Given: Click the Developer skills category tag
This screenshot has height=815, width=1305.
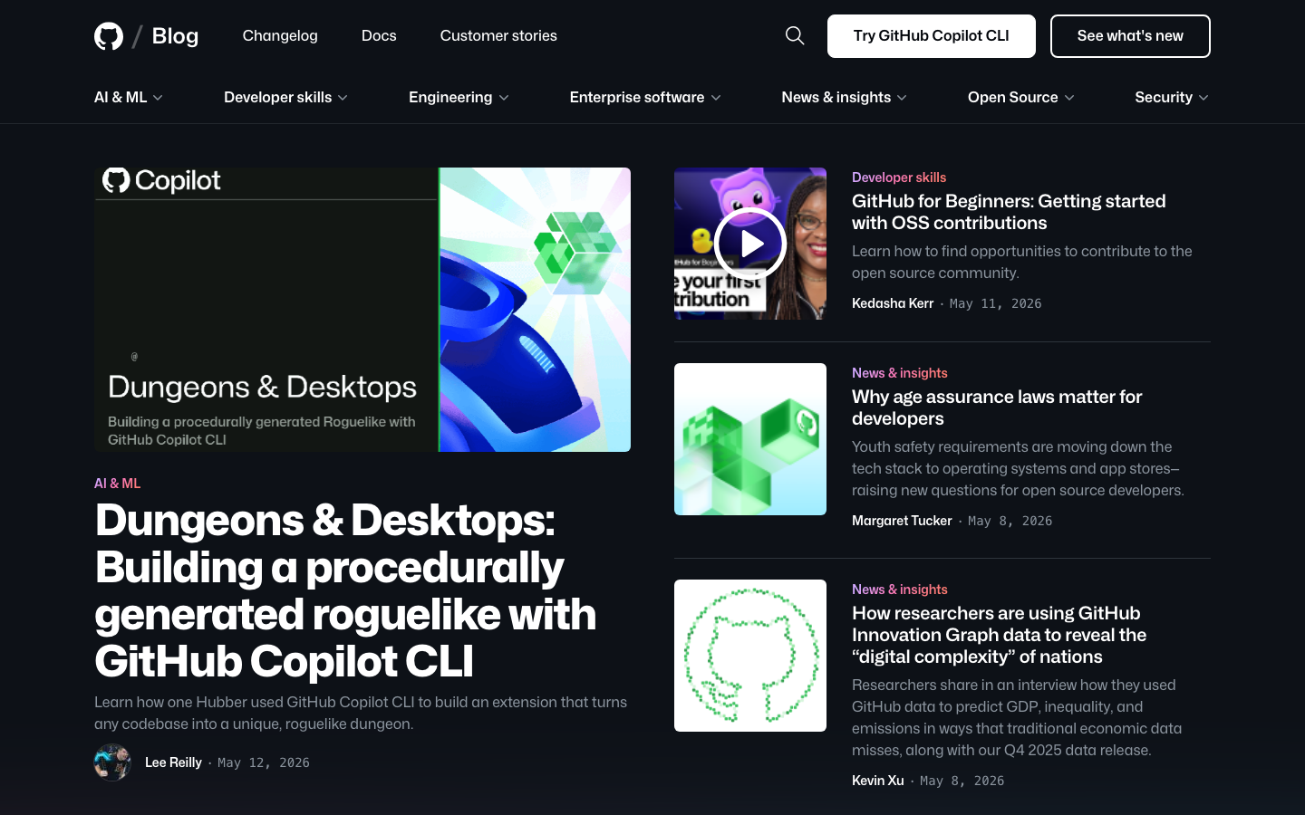Looking at the screenshot, I should point(899,177).
